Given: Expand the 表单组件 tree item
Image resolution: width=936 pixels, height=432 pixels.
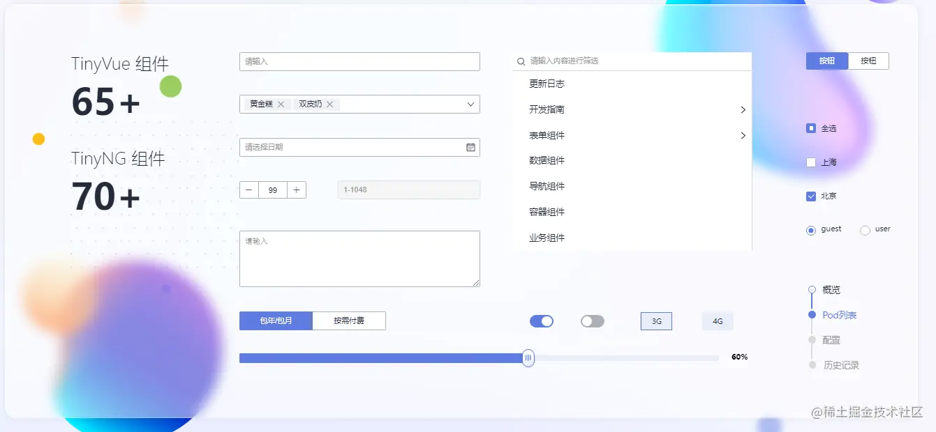Looking at the screenshot, I should (x=743, y=135).
